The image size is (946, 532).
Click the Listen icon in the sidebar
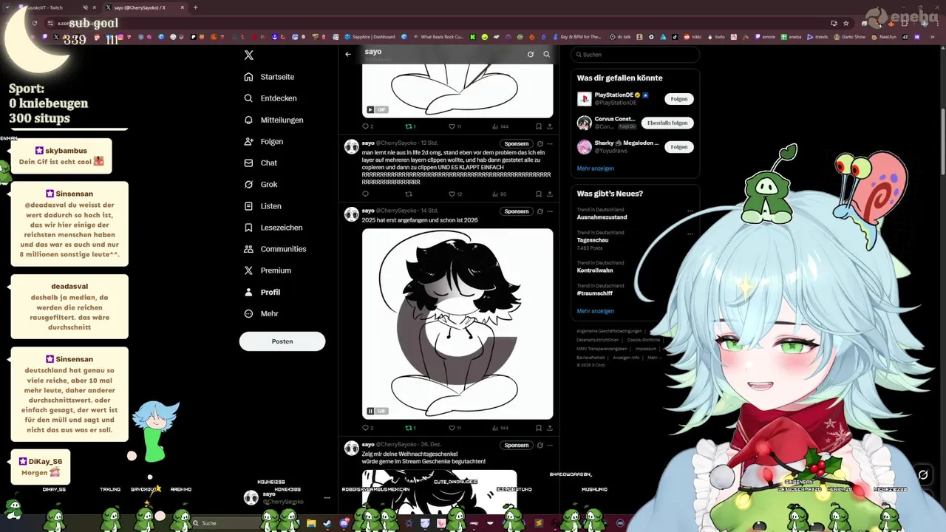[x=249, y=206]
